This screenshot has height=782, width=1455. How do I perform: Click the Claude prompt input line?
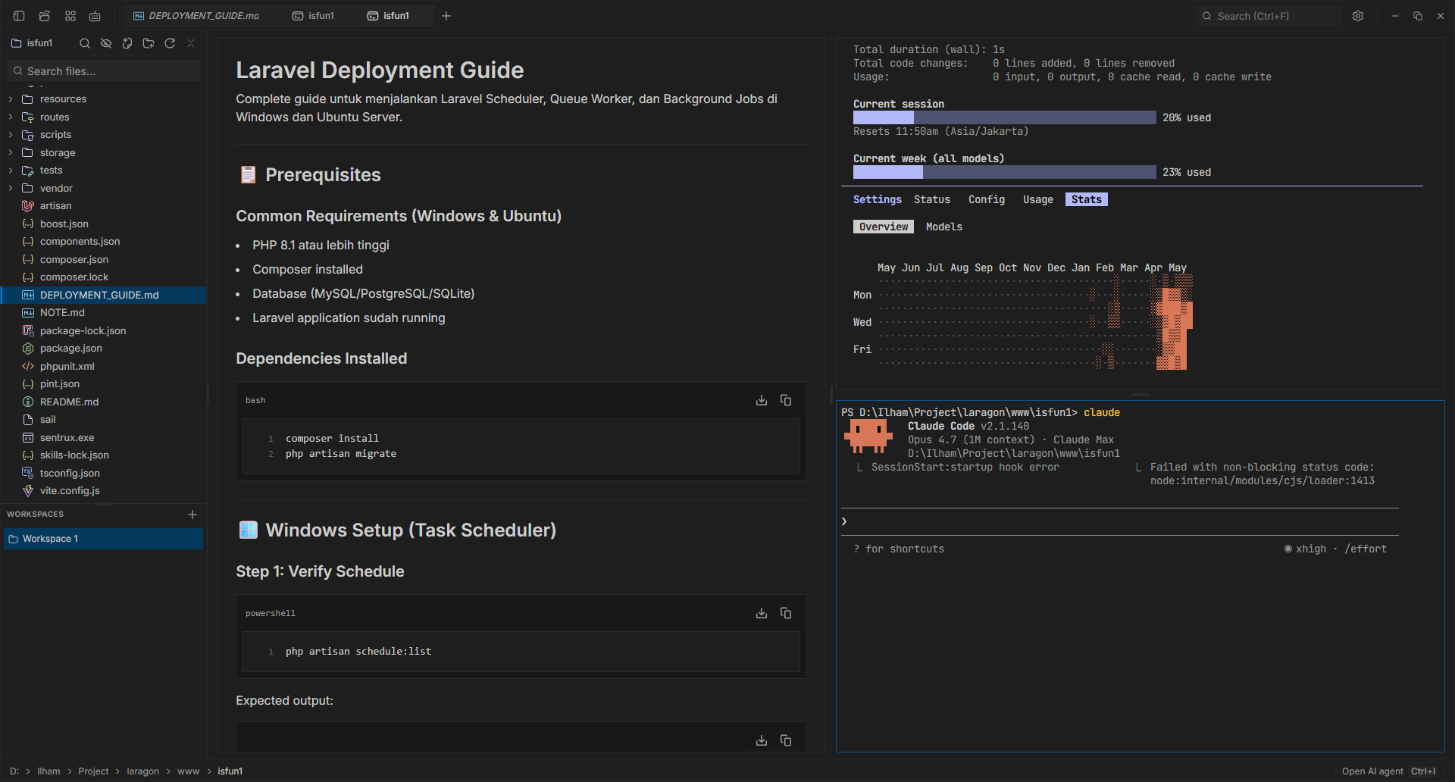coord(1120,521)
